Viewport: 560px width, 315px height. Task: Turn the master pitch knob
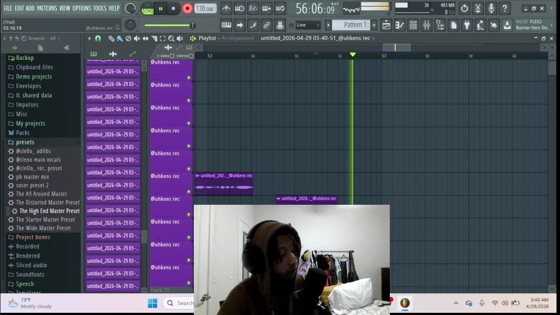(x=130, y=25)
